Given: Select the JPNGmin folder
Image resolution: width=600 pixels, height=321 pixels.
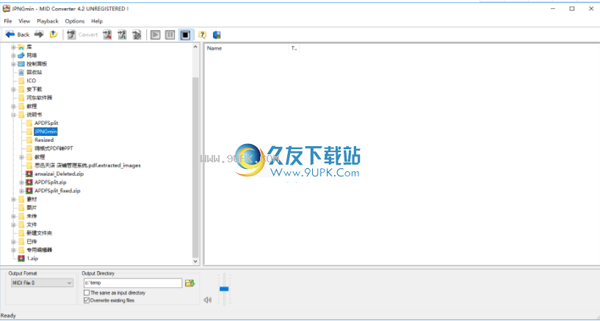Looking at the screenshot, I should coord(46,131).
